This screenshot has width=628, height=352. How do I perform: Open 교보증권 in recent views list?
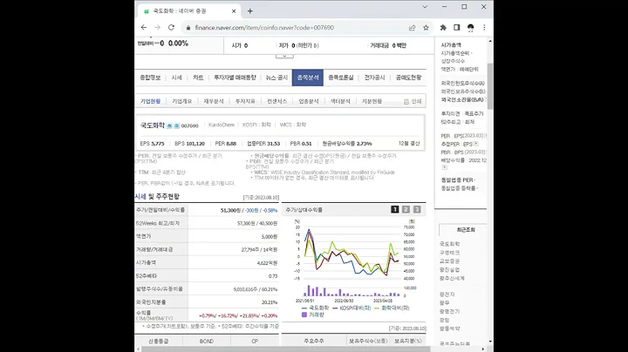point(449,261)
